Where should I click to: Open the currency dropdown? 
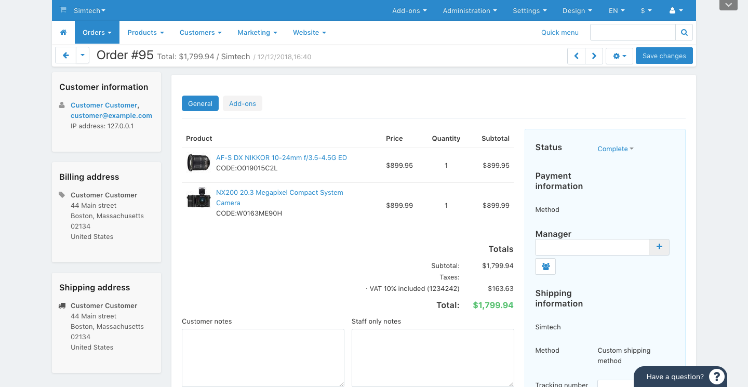[646, 10]
